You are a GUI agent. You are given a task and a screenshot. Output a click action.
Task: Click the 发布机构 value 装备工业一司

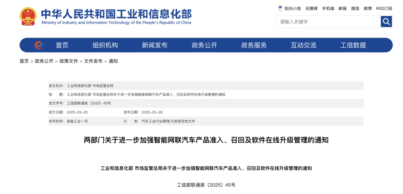[x=77, y=121]
